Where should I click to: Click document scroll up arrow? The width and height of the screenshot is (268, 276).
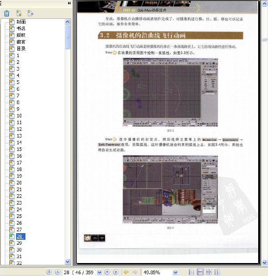tap(264, 3)
